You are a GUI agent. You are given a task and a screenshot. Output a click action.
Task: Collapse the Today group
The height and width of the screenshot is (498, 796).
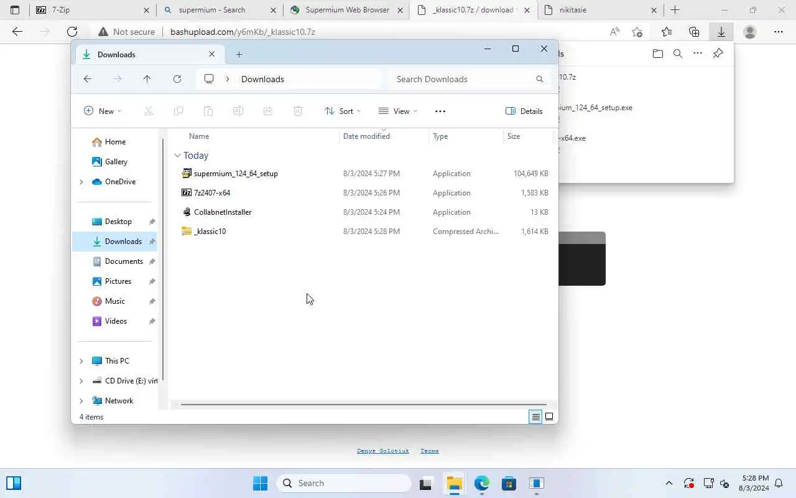tap(178, 156)
